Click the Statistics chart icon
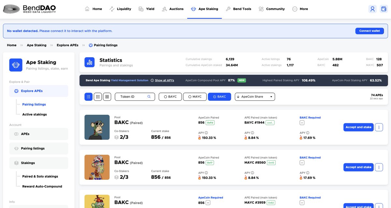Screen dimensions: 391x208 click(90, 62)
